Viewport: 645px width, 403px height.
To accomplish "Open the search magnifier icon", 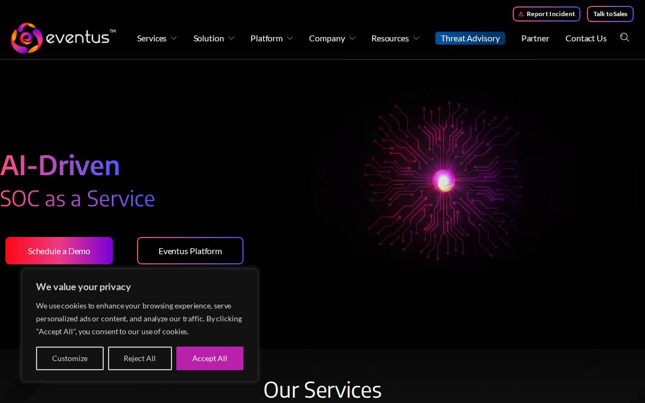I will coord(625,38).
